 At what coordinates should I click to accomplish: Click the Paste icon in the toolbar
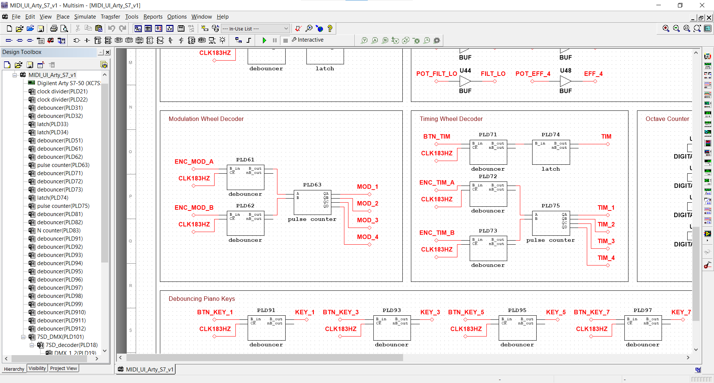pos(99,28)
